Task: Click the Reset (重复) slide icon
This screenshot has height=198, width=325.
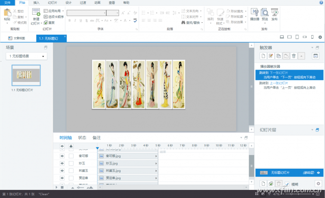Action: tap(46, 22)
